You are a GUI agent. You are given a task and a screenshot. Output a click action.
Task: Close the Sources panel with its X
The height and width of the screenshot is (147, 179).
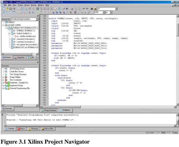(x=37, y=16)
